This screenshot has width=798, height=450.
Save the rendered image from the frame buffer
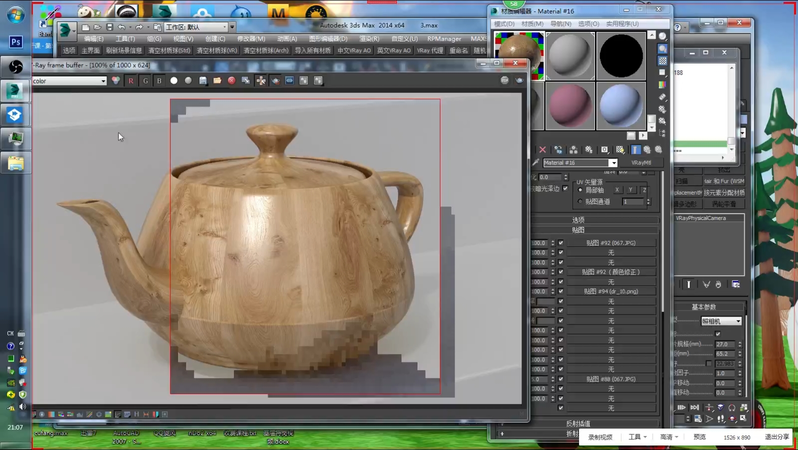tap(203, 80)
